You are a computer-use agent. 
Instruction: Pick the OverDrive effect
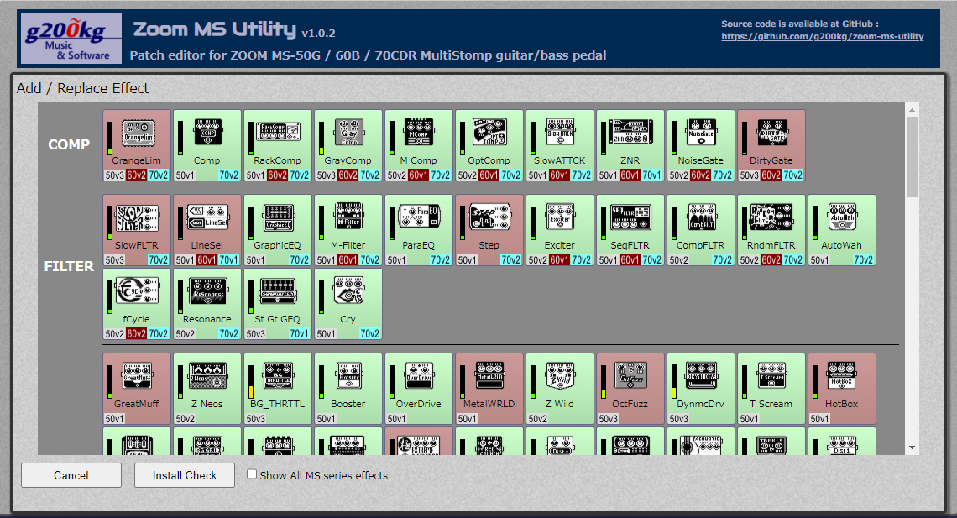point(419,389)
